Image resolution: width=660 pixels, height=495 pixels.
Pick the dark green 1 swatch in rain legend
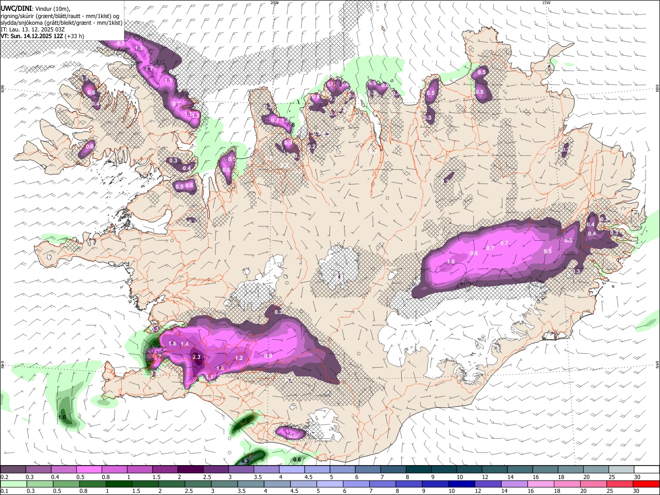click(119, 484)
